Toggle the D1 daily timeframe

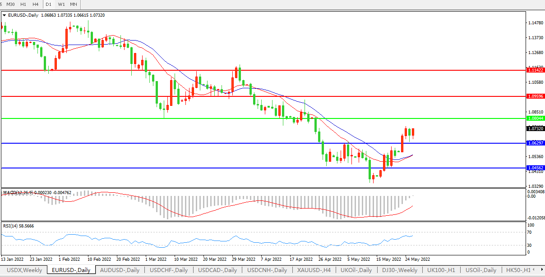(x=49, y=4)
